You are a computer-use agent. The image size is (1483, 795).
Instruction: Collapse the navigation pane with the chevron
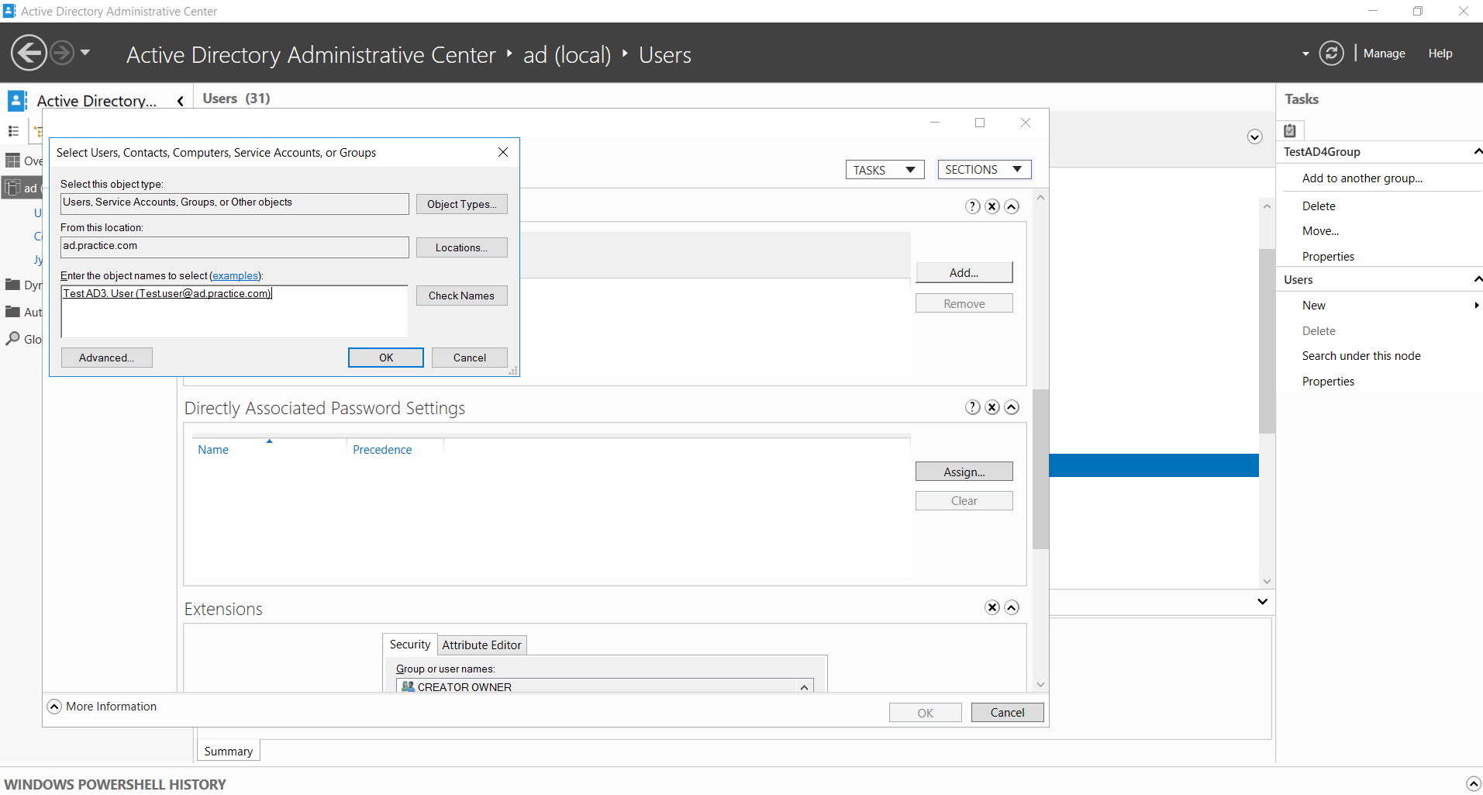(180, 101)
